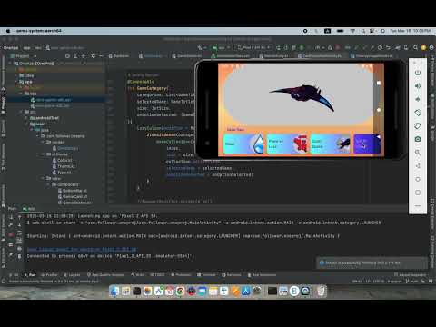Click emulator toolbar home circle icon
This screenshot has width=436, height=327.
pos(418,179)
